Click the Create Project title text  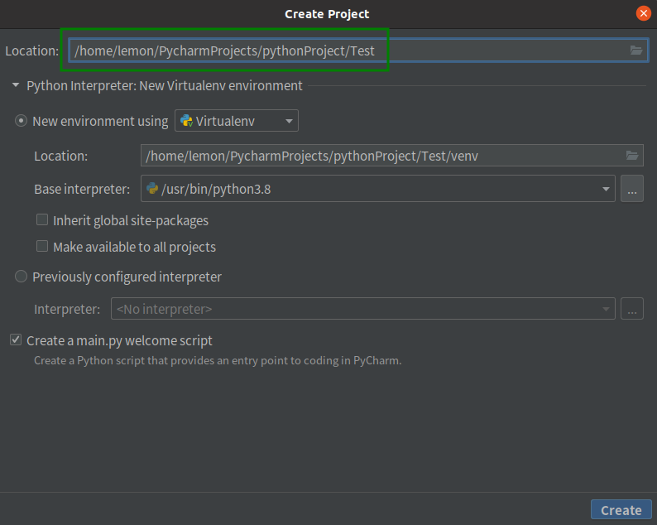[x=327, y=14]
